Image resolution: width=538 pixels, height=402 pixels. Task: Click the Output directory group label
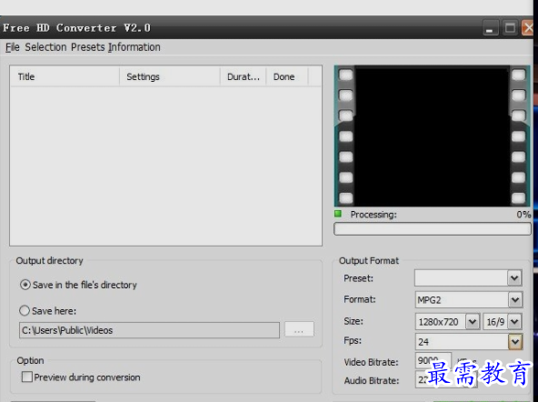(x=49, y=260)
